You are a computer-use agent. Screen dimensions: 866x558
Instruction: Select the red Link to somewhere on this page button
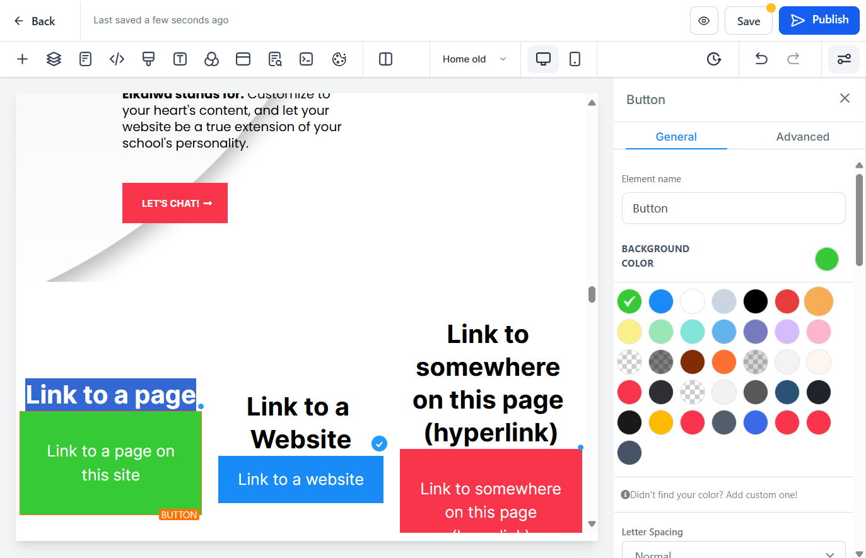(x=491, y=491)
